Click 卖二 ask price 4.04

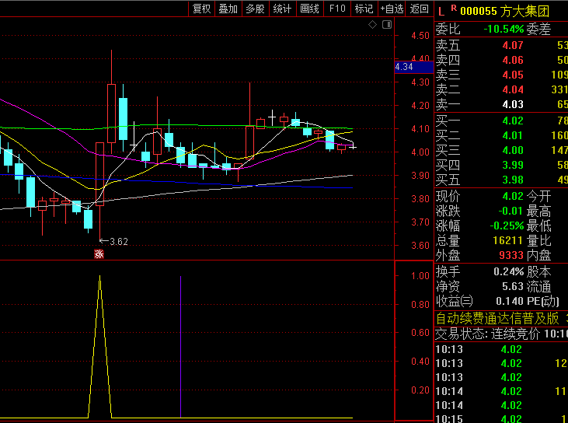pos(513,89)
